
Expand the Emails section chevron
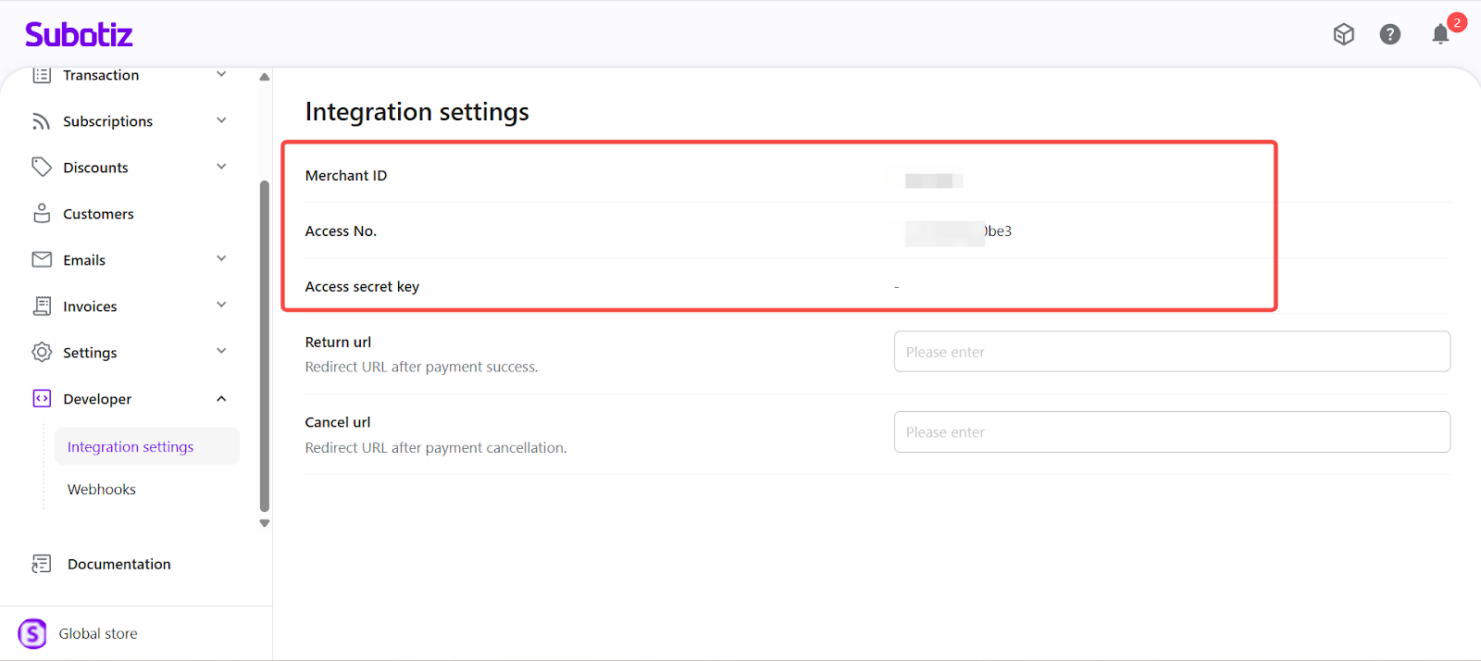coord(221,259)
